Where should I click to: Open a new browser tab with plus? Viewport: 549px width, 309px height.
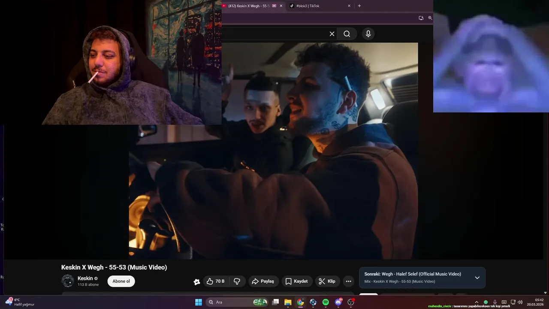359,6
